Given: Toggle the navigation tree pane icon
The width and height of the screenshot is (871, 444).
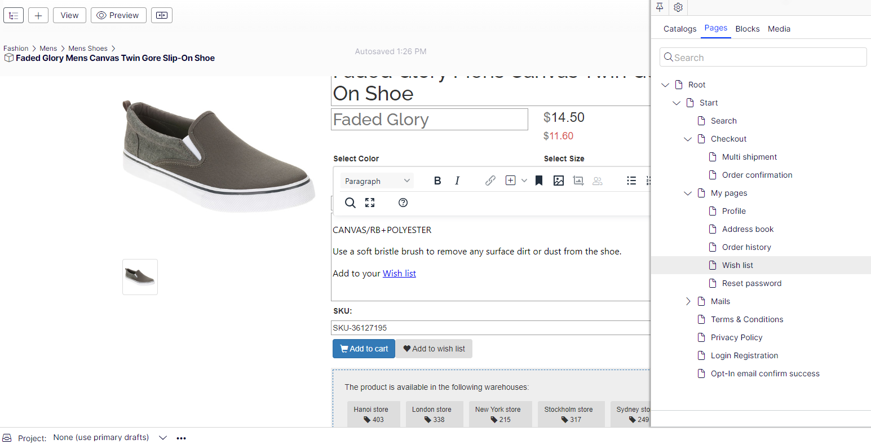Looking at the screenshot, I should (x=14, y=15).
